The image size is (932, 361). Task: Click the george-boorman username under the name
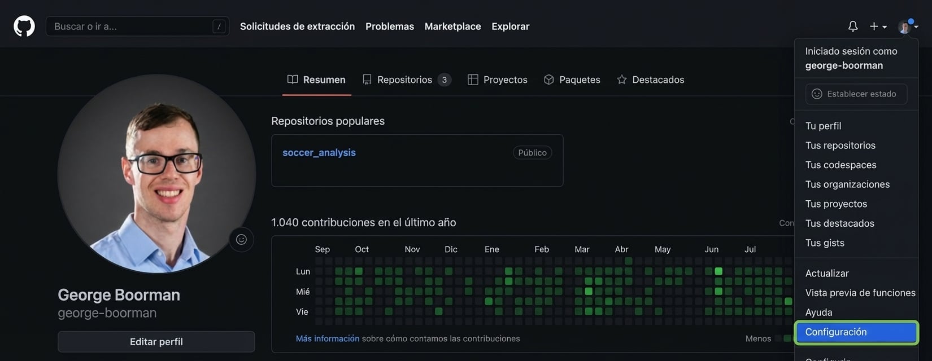107,313
